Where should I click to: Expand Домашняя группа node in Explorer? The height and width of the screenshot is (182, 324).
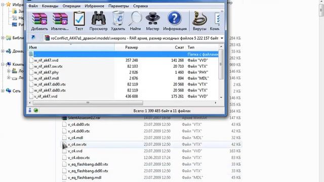pyautogui.click(x=3, y=51)
